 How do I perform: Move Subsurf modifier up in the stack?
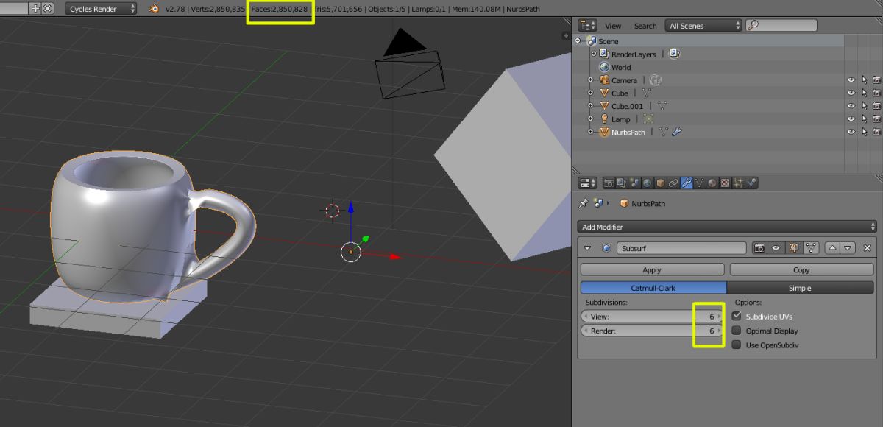click(833, 248)
